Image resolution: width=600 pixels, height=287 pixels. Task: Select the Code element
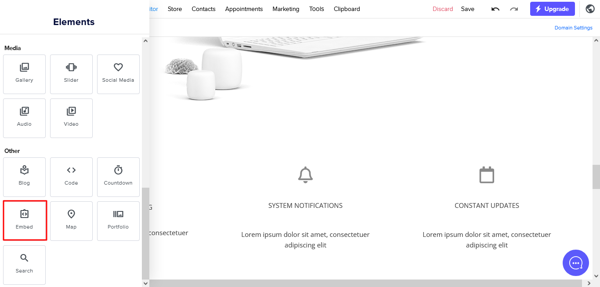click(71, 177)
